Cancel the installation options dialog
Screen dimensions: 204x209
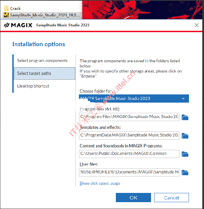(172, 197)
